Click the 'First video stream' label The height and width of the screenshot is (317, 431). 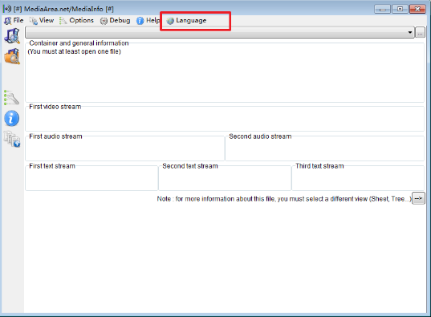[55, 107]
